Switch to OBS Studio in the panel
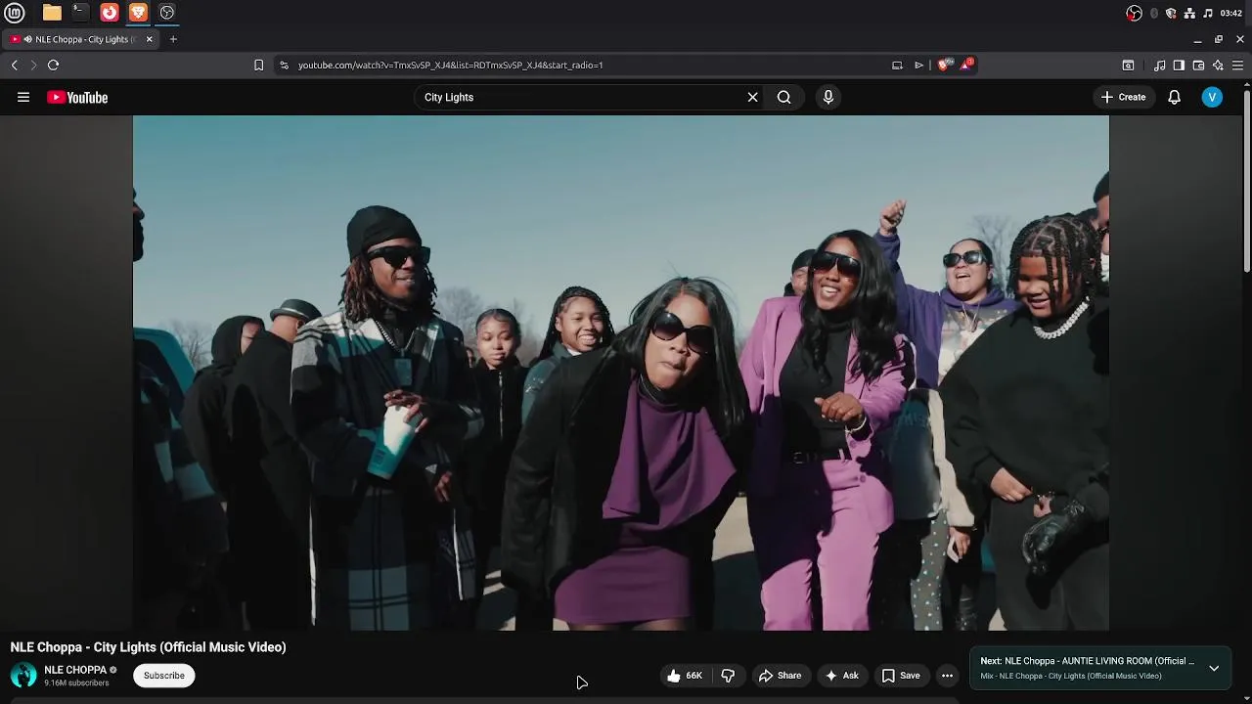This screenshot has width=1252, height=704. click(x=167, y=13)
